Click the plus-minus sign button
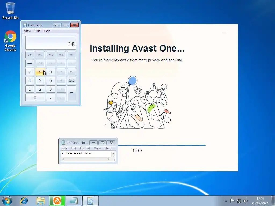Image resolution: width=275 pixels, height=206 pixels. pos(61,63)
